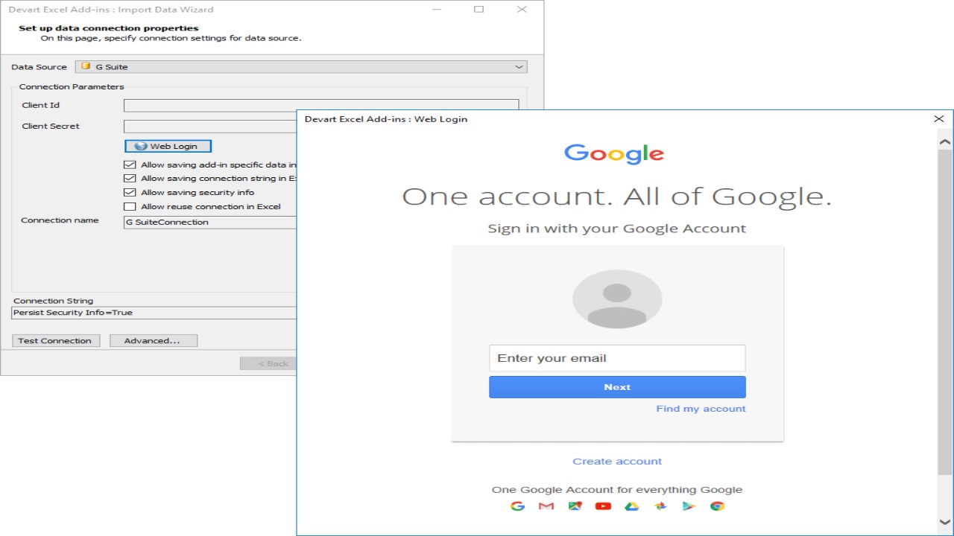The height and width of the screenshot is (536, 954).
Task: Click the Client Secret input field
Action: 210,127
